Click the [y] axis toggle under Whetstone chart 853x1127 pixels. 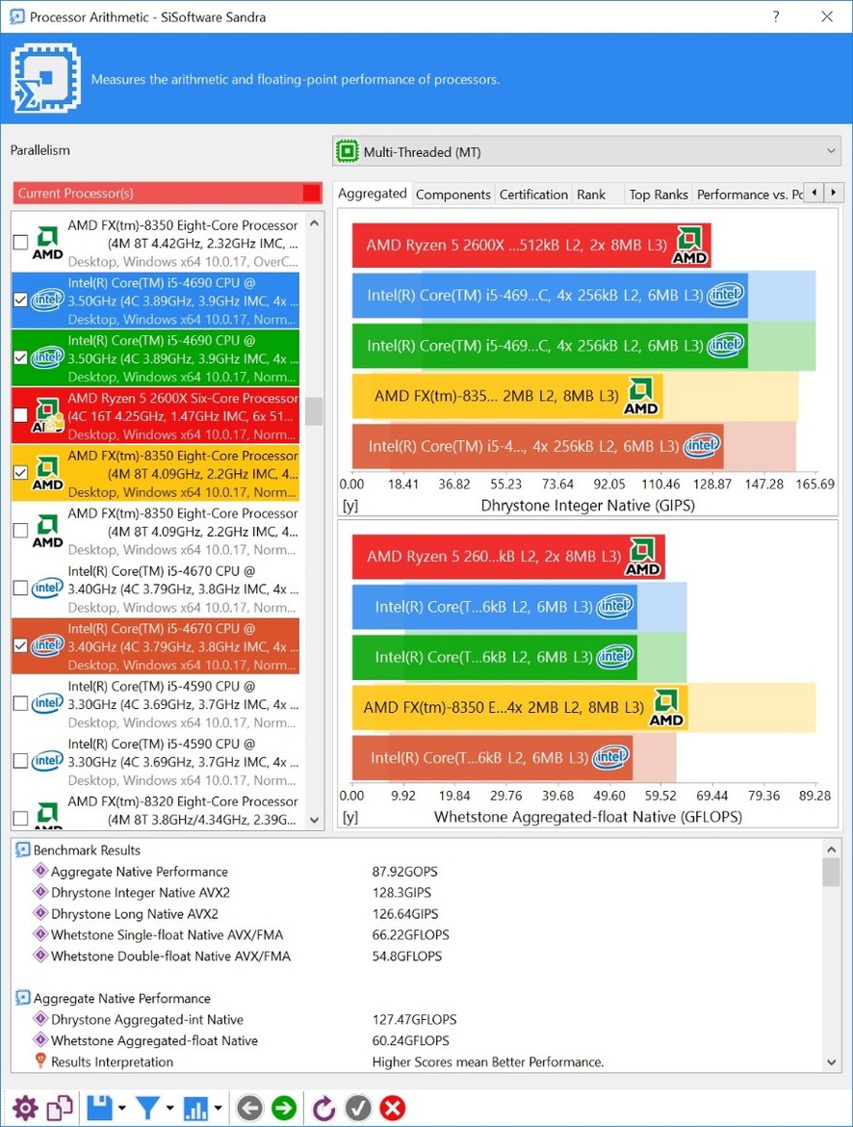(350, 817)
